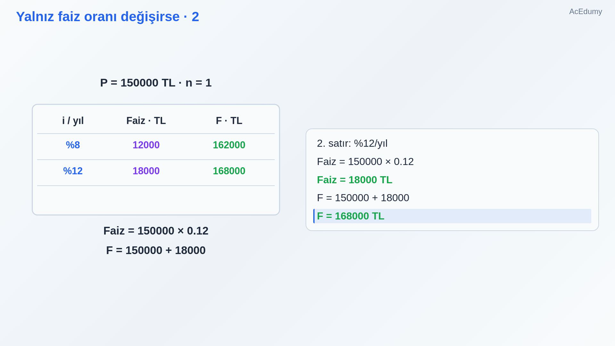This screenshot has height=346, width=615.
Task: Select the "Faiz · TL" column header
Action: coord(146,121)
